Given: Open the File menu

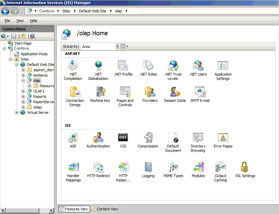Looking at the screenshot, I should pyautogui.click(x=7, y=21).
